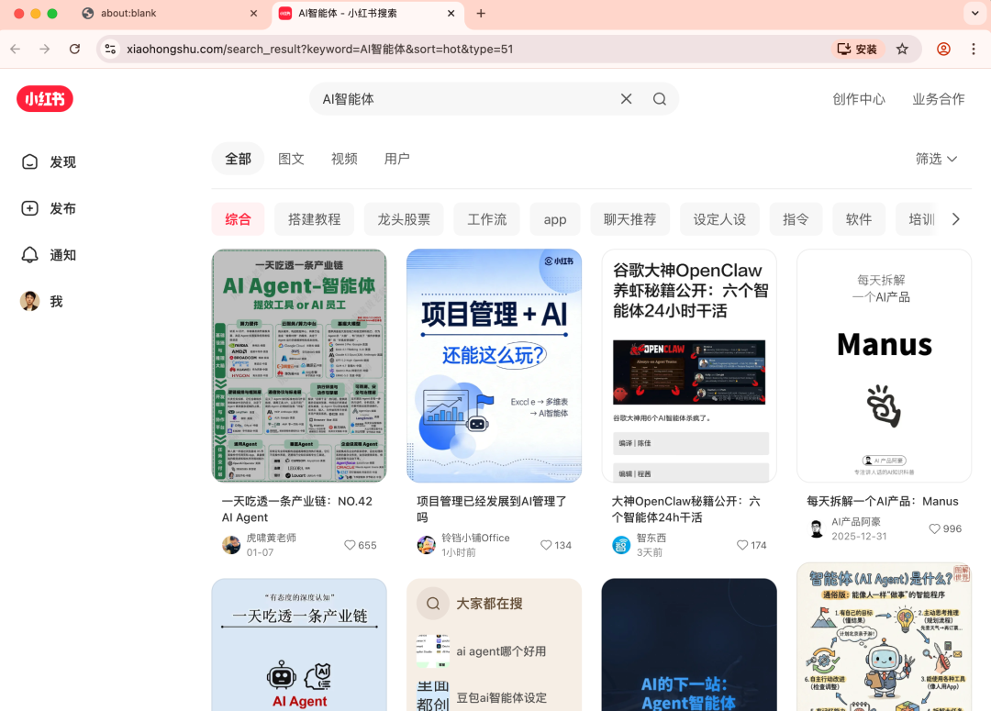Bookmark this page with star icon
The height and width of the screenshot is (711, 991).
click(902, 49)
